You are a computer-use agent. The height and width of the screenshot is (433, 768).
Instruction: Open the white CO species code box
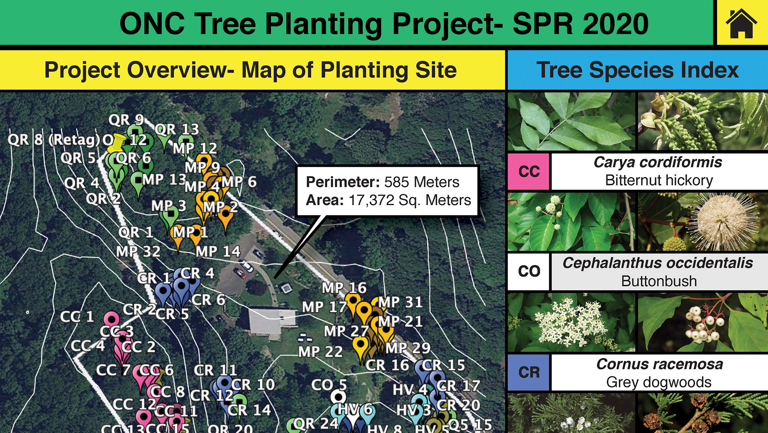(528, 271)
